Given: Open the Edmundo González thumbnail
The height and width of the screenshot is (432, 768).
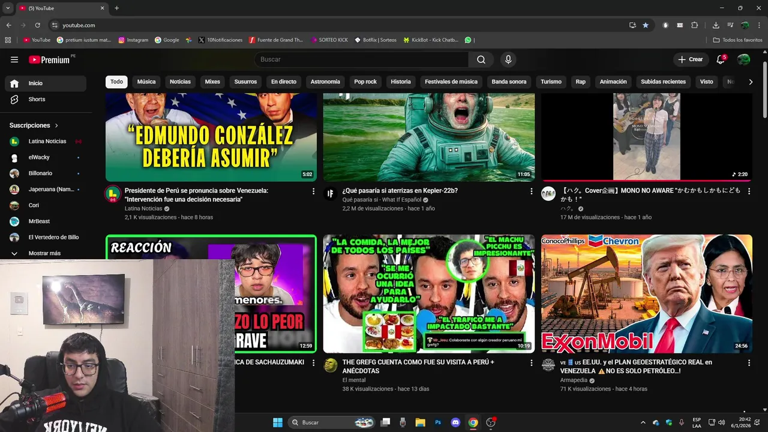Looking at the screenshot, I should (x=211, y=137).
